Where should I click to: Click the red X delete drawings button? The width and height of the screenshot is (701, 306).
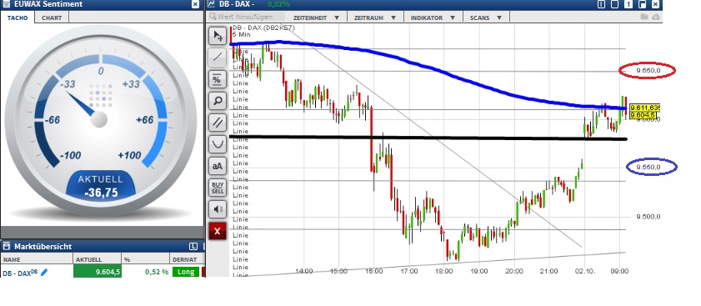pos(218,231)
